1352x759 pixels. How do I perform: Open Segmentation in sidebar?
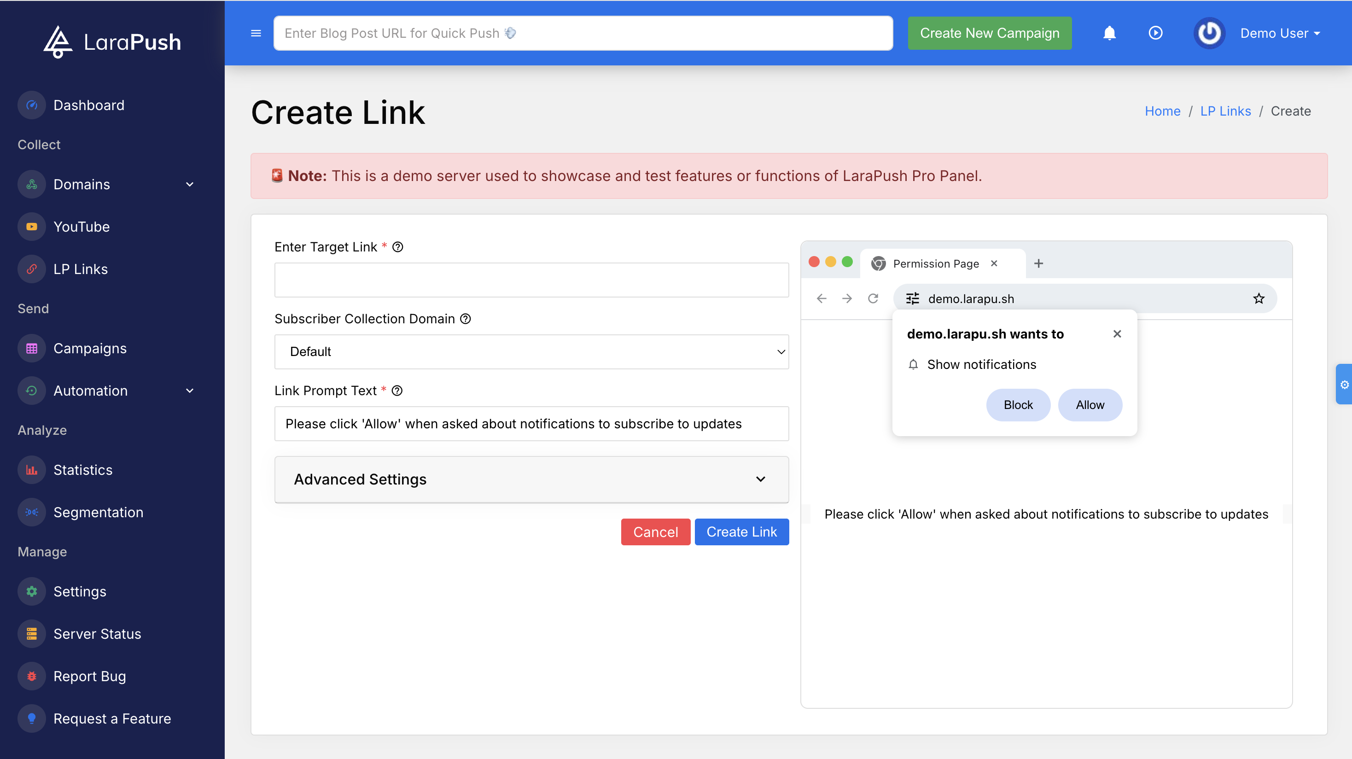(98, 512)
